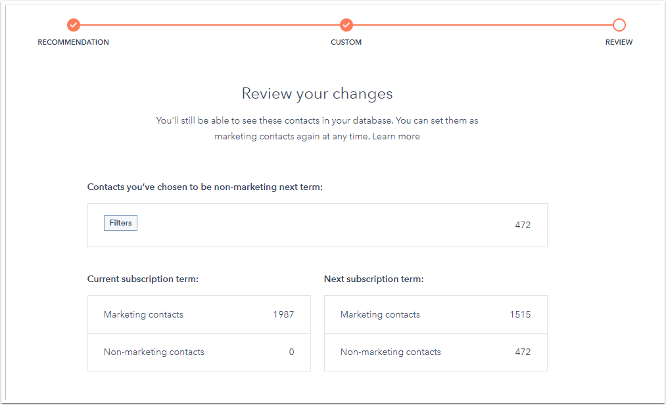Screen dimensions: 666x405
Task: Go back to the RECOMMENDATION step label
Action: [74, 42]
